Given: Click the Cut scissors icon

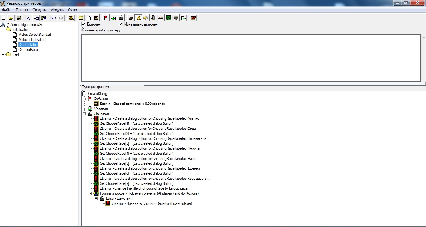Looking at the screenshot, I should 29,18.
